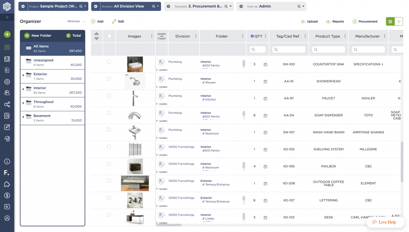This screenshot has width=409, height=232.
Task: Click the Upload button
Action: [x=310, y=21]
